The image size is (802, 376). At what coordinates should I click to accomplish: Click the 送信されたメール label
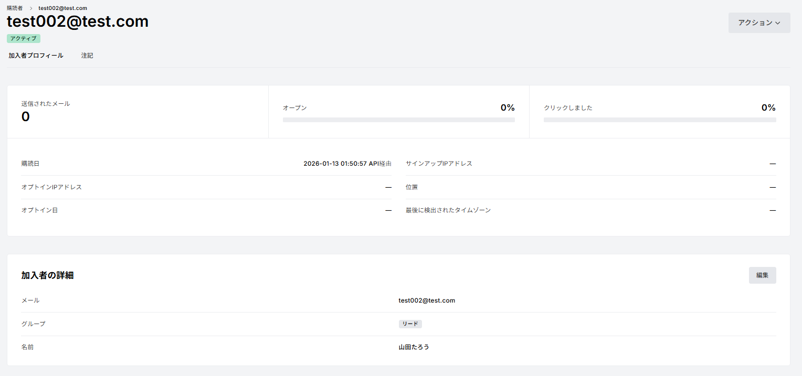pos(46,104)
